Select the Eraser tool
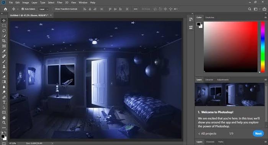Screen dimensions: 268x145 click(4, 77)
